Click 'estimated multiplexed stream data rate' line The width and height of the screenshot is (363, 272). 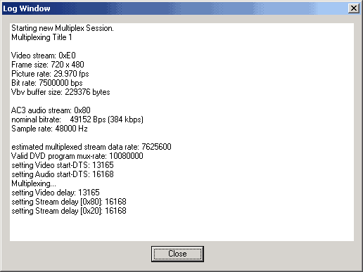pyautogui.click(x=91, y=147)
